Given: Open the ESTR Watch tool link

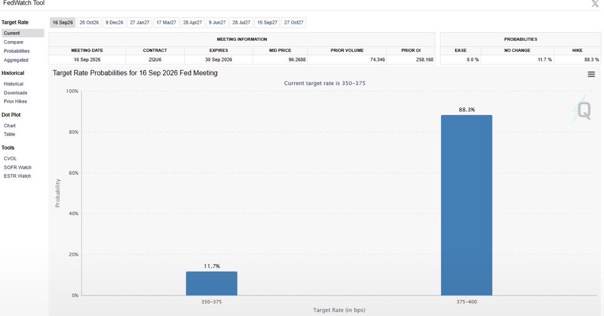Looking at the screenshot, I should point(18,176).
